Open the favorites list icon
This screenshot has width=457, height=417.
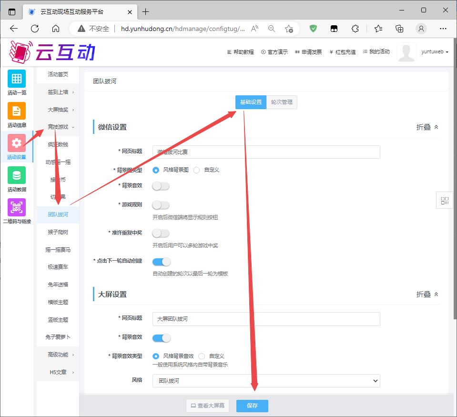378,29
